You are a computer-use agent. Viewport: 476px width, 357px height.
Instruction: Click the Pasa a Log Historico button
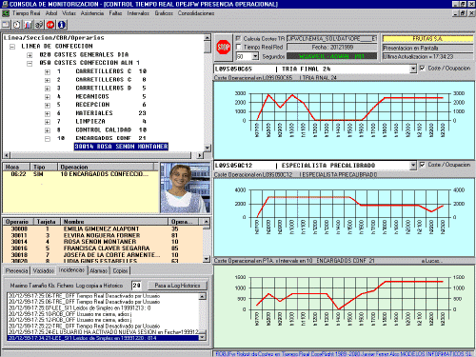(177, 286)
